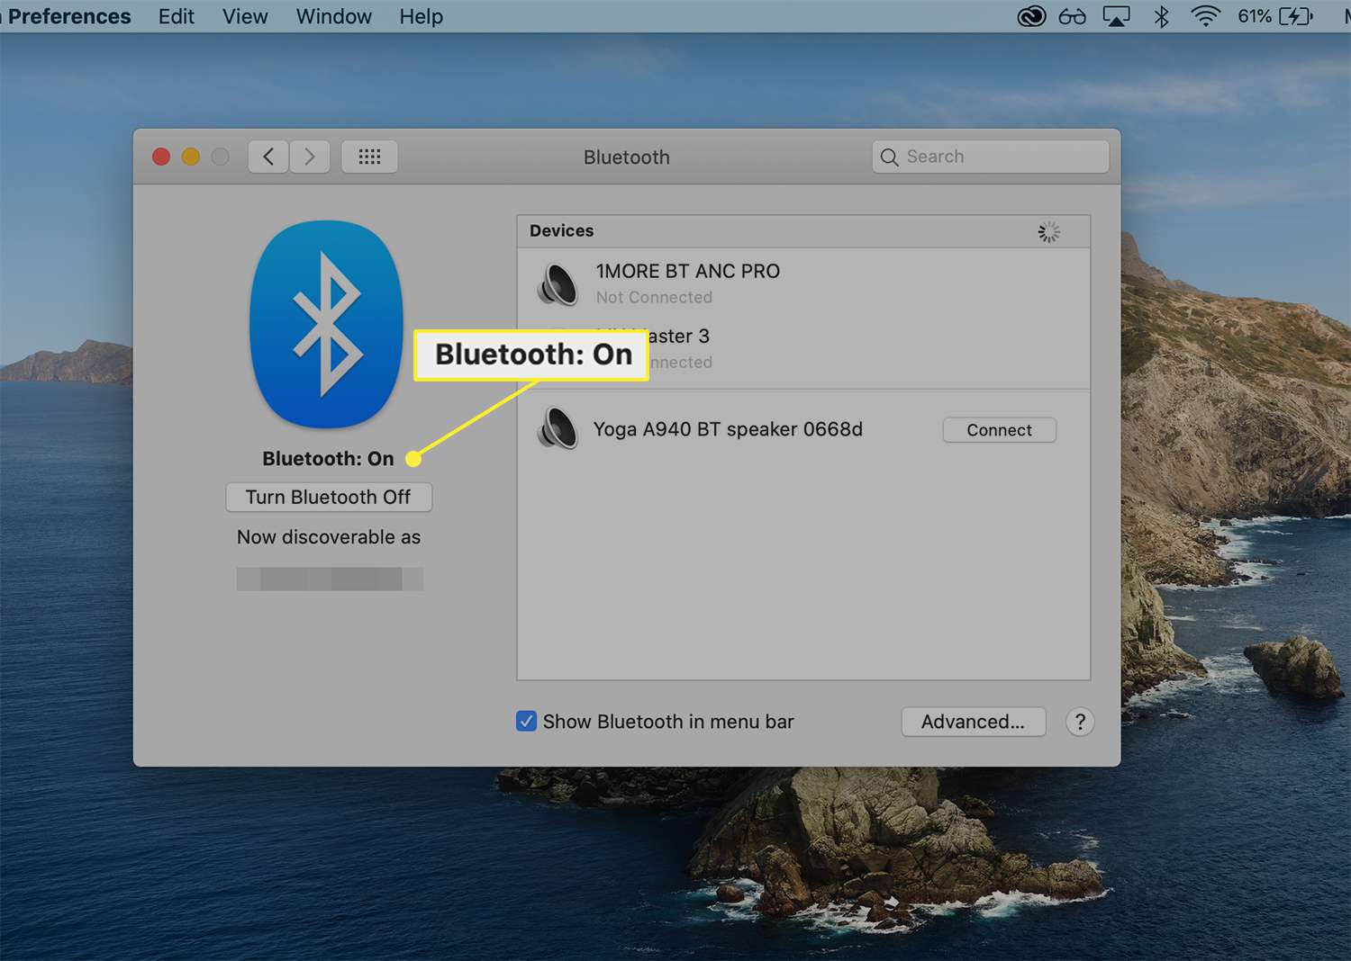
Task: Click the Now discoverable as label
Action: [329, 537]
